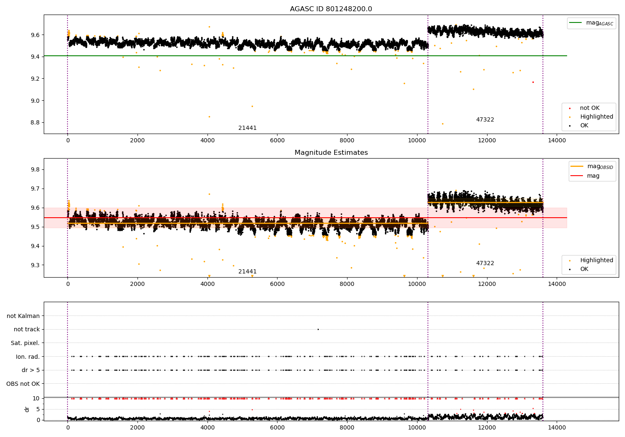Screen dimensions: 625x437
Task: Click the "Magnitude Estimates" plot title
Action: [x=331, y=153]
